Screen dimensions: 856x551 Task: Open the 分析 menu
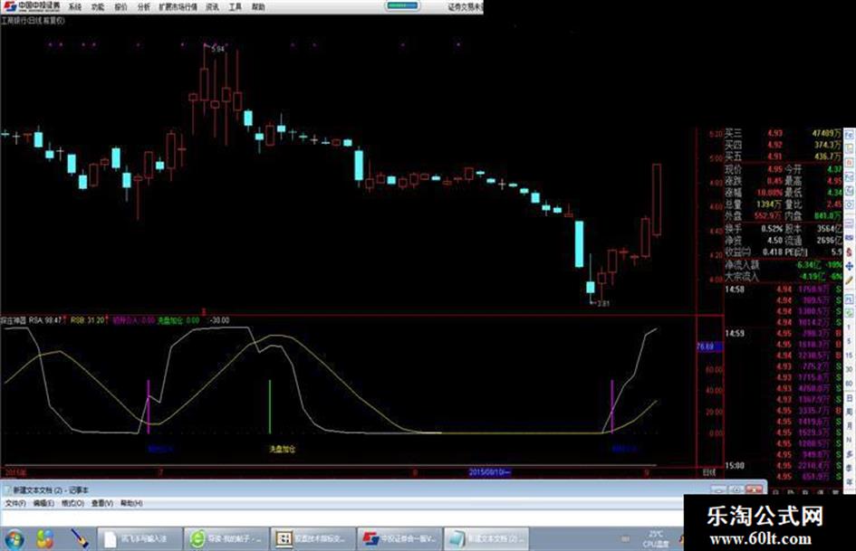[x=144, y=6]
